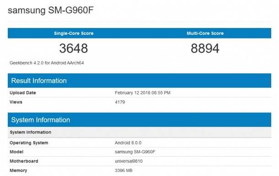Click the 3396 MB memory value
This screenshot has height=176, width=279.
(123, 170)
